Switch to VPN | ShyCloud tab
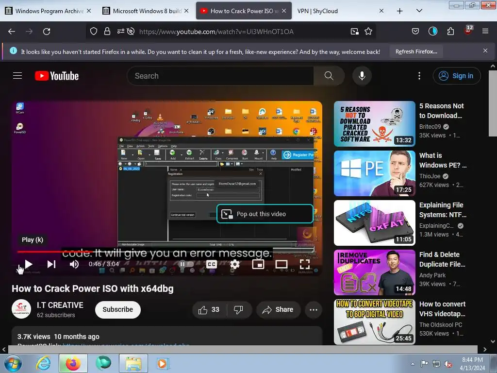Viewport: 497px width, 373px height. click(x=341, y=11)
